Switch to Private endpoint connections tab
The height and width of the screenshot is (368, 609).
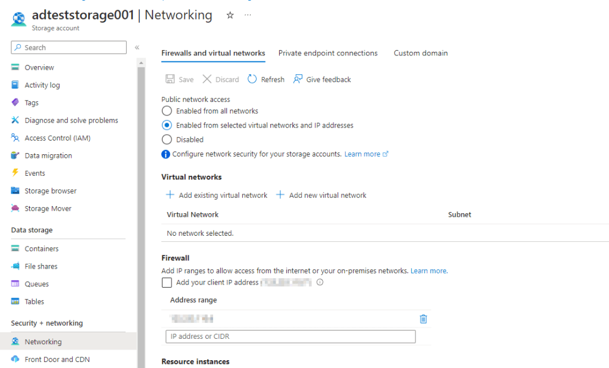click(328, 53)
